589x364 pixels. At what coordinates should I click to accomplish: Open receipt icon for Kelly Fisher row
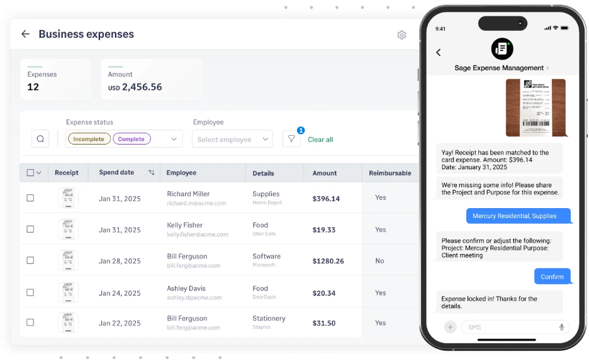68,229
